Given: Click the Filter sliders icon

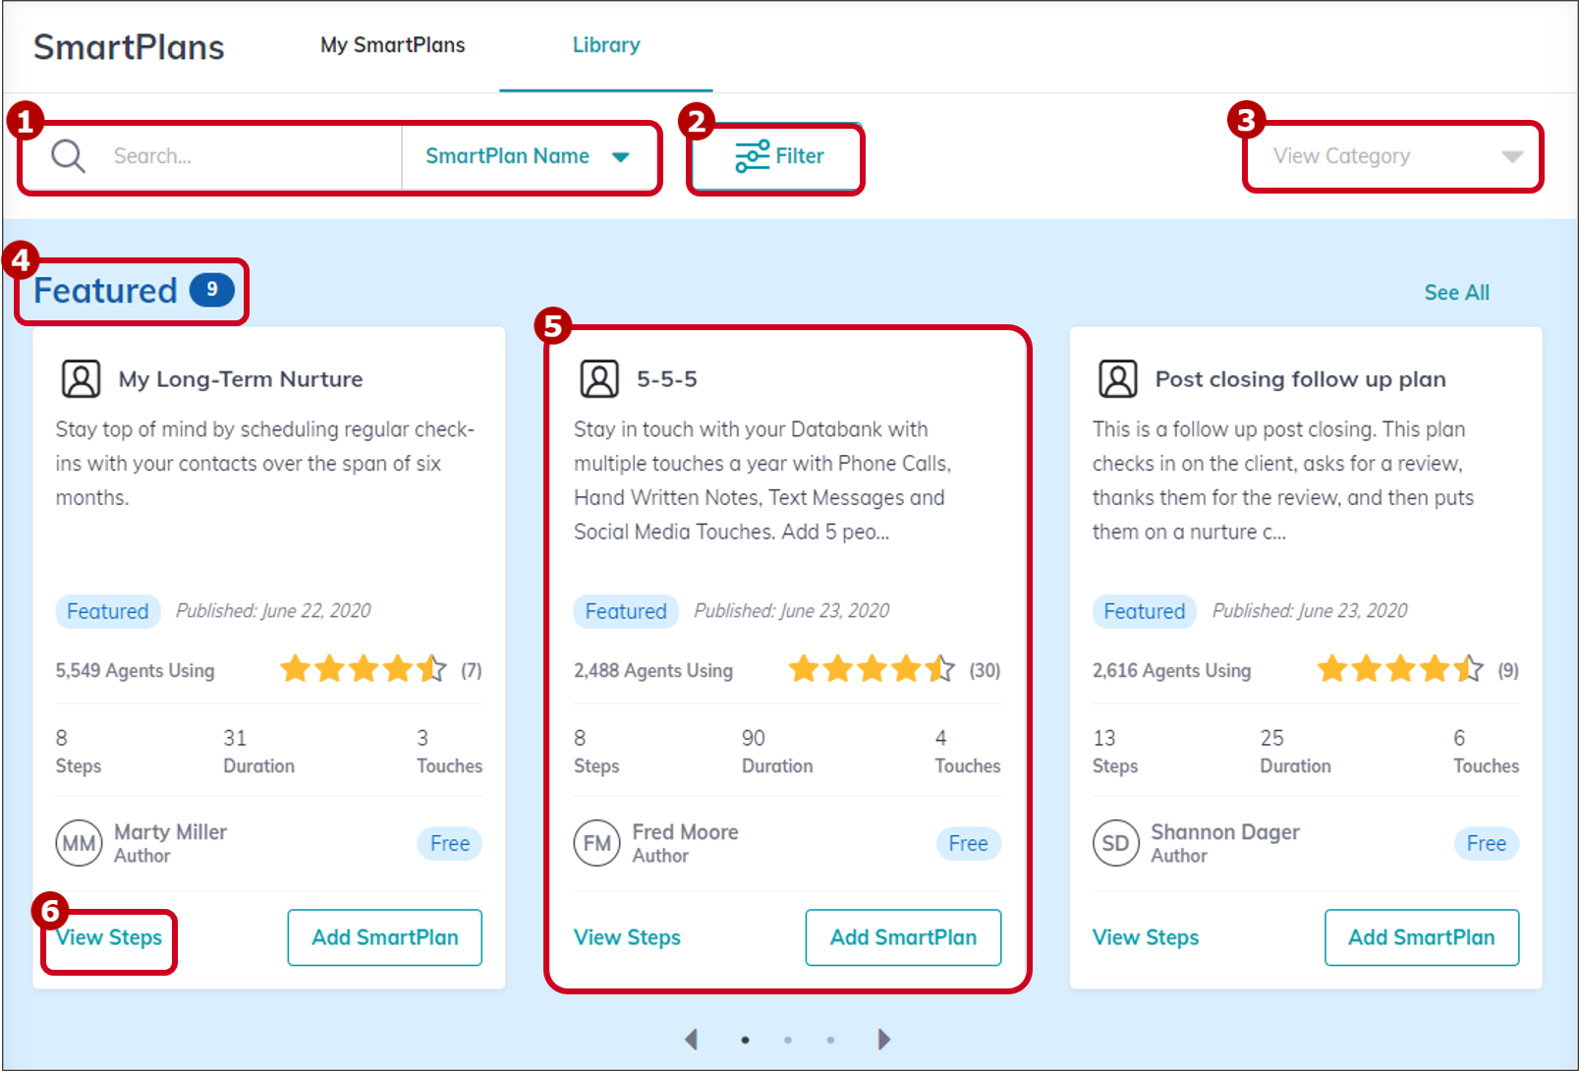Looking at the screenshot, I should 751,155.
